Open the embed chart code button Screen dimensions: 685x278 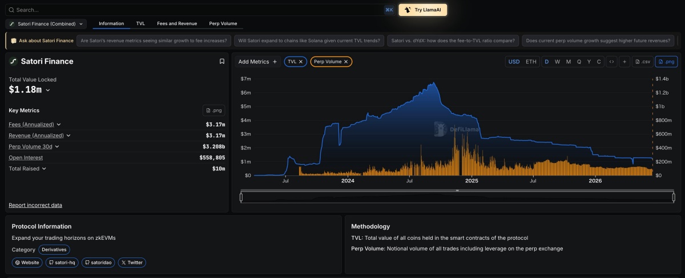tap(611, 62)
